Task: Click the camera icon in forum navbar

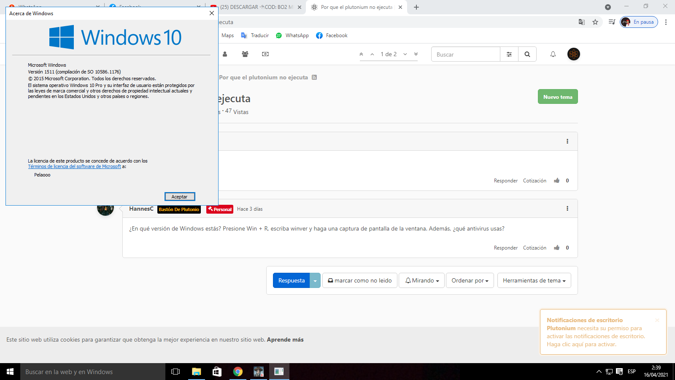Action: [x=265, y=54]
